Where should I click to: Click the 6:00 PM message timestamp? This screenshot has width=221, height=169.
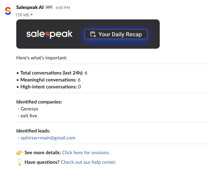tap(63, 8)
